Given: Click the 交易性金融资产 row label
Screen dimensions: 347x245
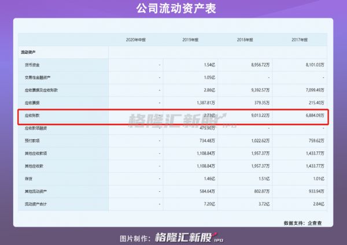Looking at the screenshot, I should pos(37,77).
